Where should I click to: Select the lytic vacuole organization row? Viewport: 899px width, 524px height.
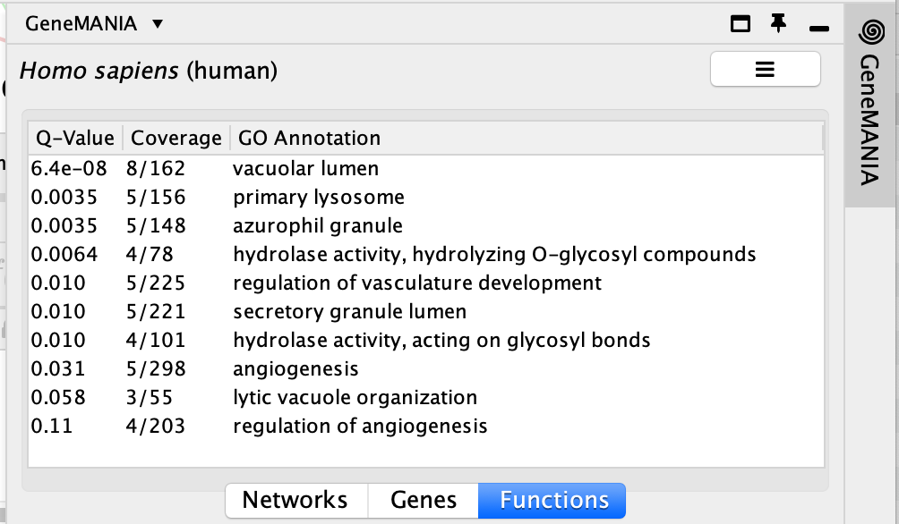(x=355, y=397)
